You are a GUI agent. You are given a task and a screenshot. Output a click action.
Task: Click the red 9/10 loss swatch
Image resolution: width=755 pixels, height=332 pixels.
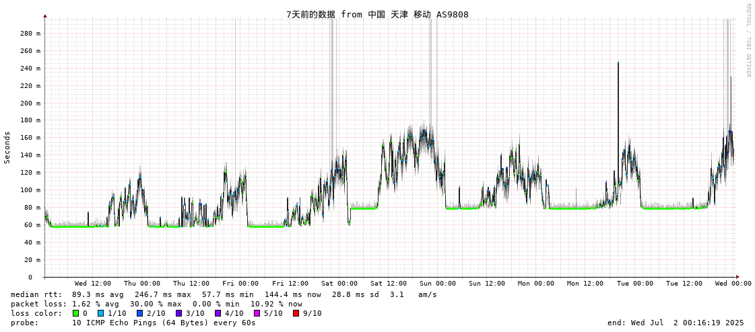point(296,313)
